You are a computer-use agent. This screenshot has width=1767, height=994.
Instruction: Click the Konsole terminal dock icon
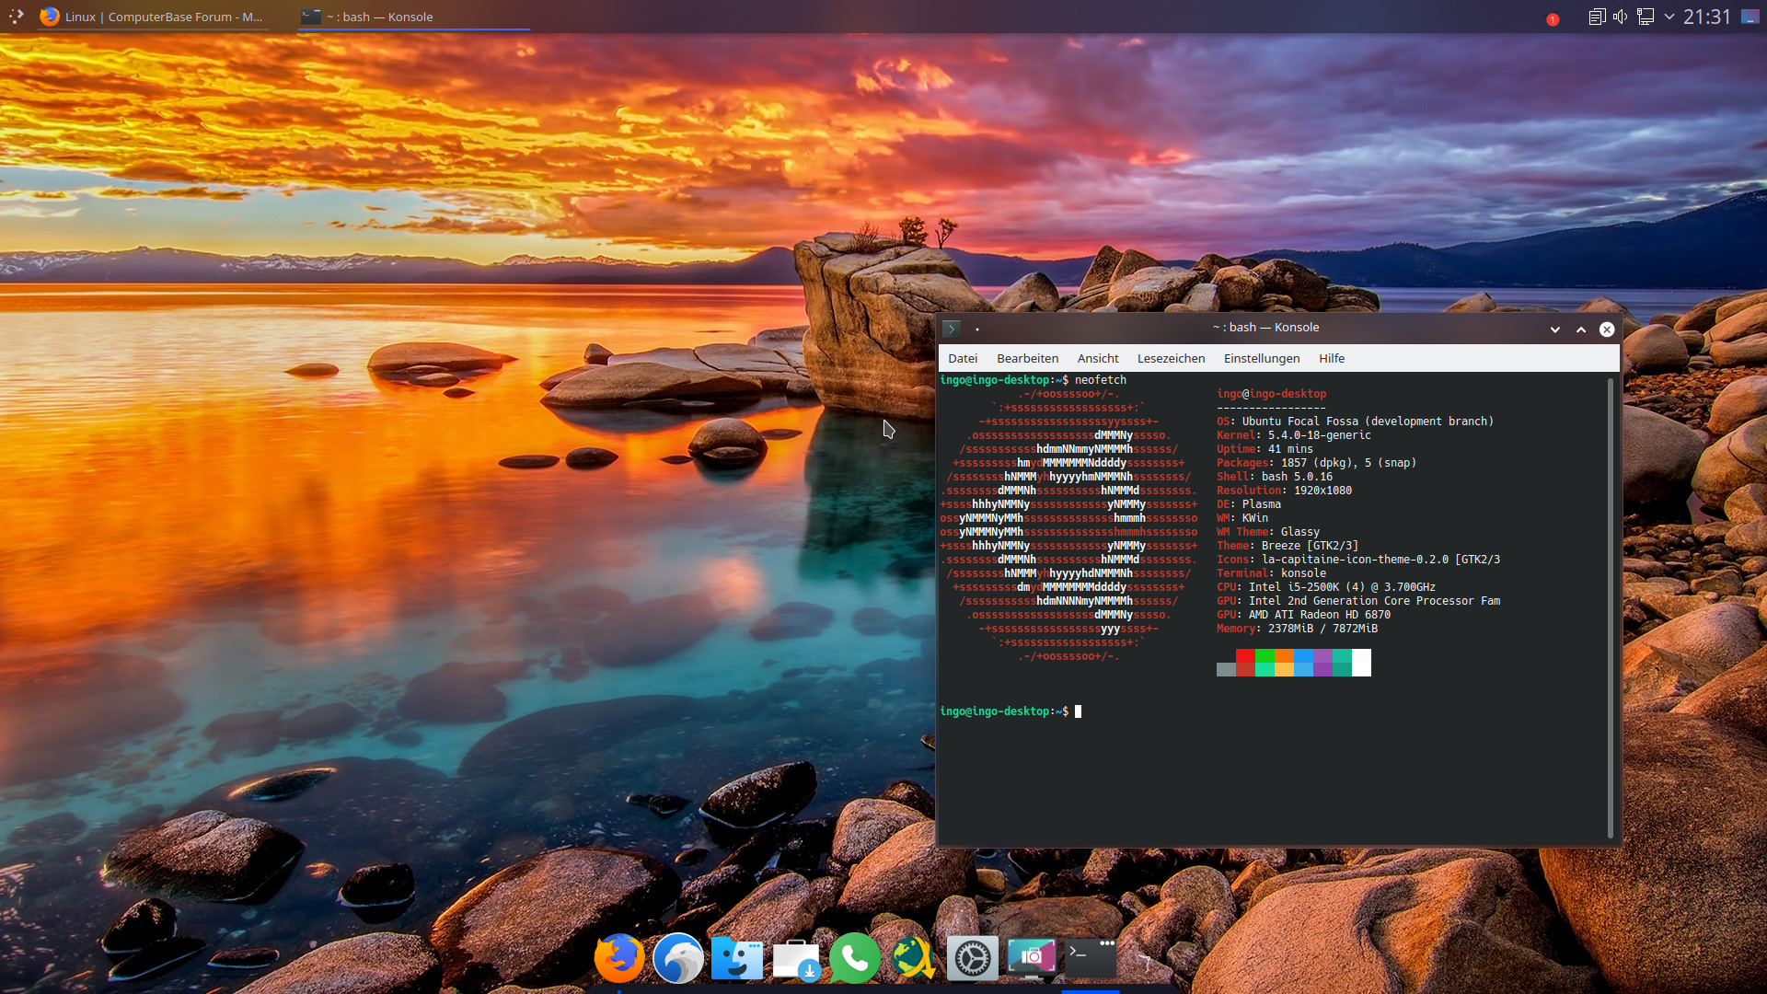click(x=1091, y=958)
